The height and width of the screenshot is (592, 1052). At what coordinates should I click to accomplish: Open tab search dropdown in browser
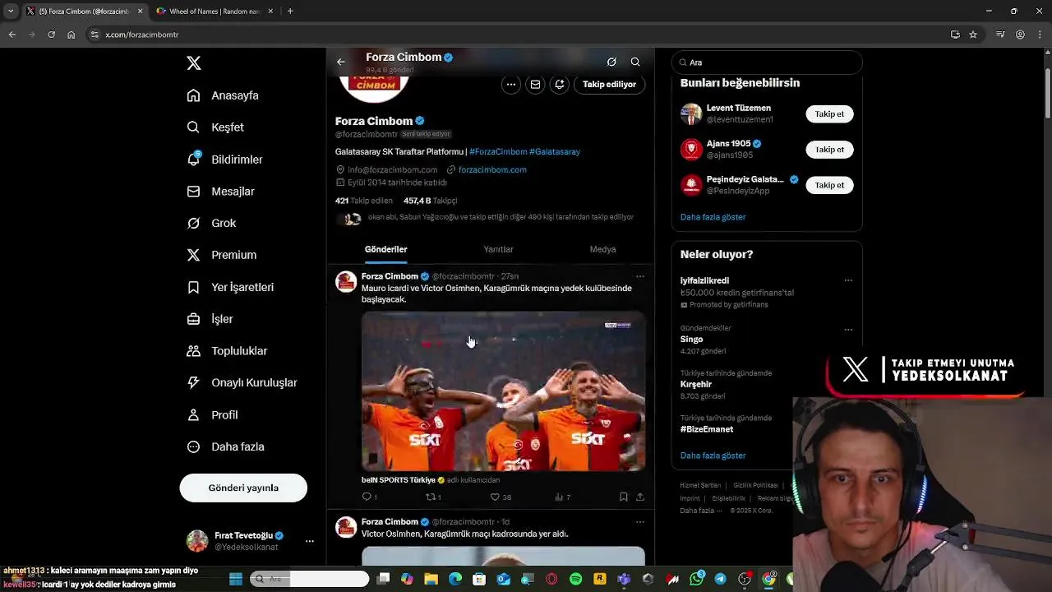10,12
